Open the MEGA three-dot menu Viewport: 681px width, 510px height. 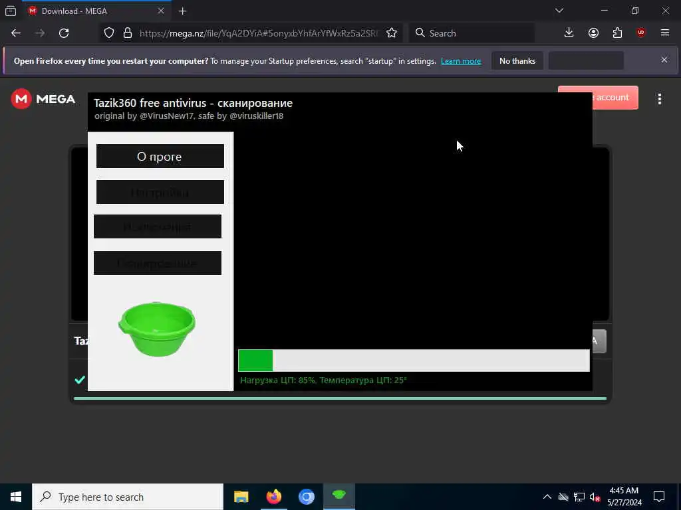coord(660,99)
